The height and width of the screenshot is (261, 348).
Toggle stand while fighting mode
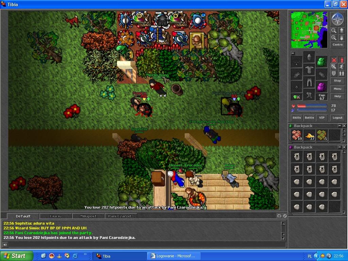pos(342,60)
